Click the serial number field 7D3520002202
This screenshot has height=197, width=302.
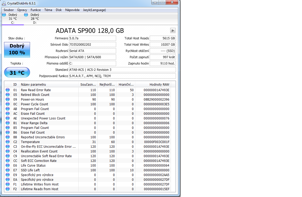pyautogui.click(x=93, y=45)
